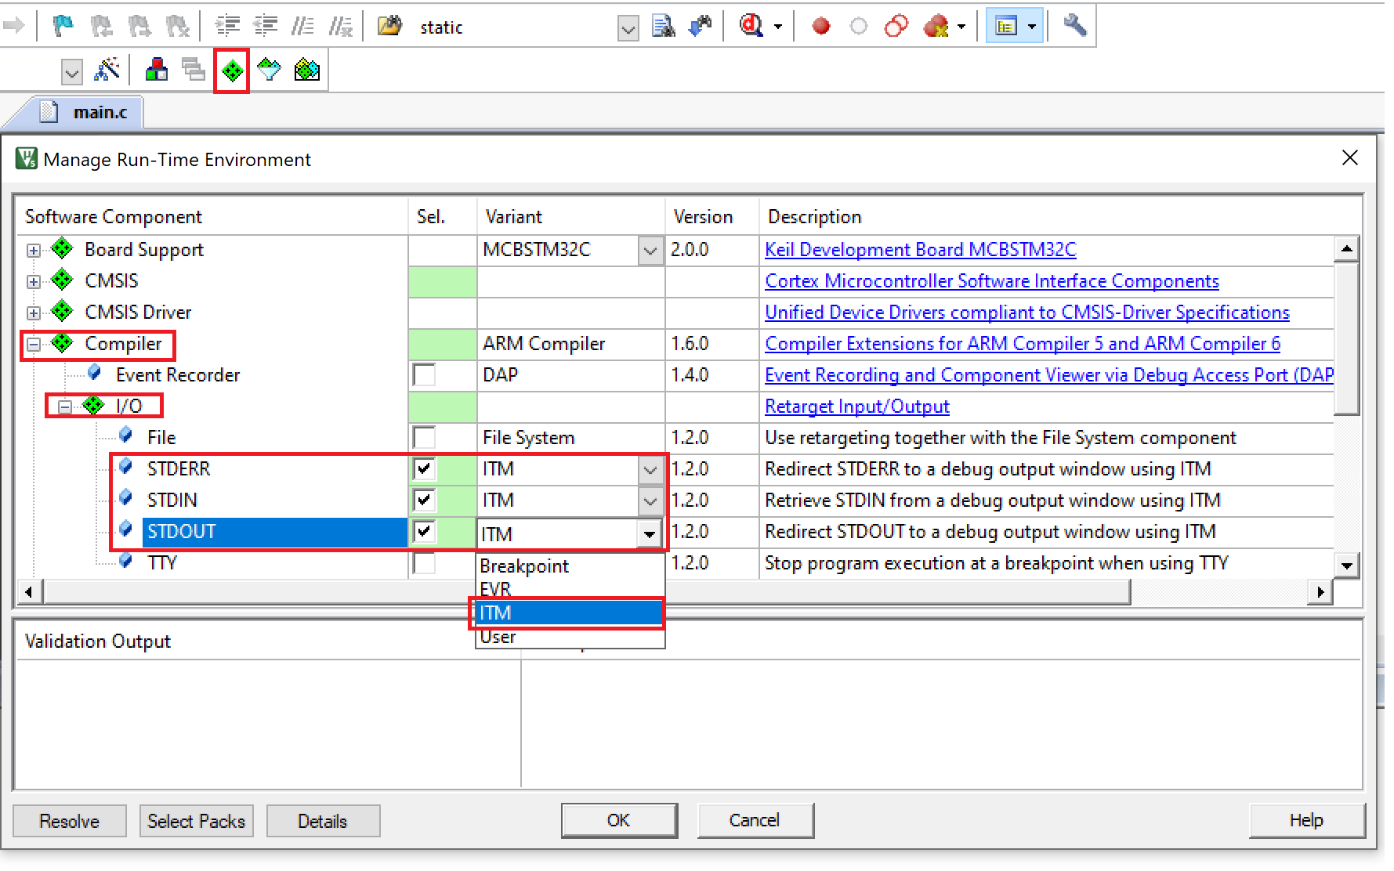Collapse the Compiler tree node
1394x871 pixels.
(33, 344)
